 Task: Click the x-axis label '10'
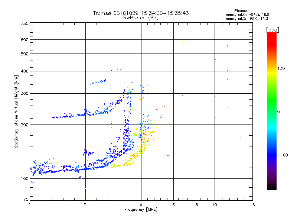tap(215, 205)
